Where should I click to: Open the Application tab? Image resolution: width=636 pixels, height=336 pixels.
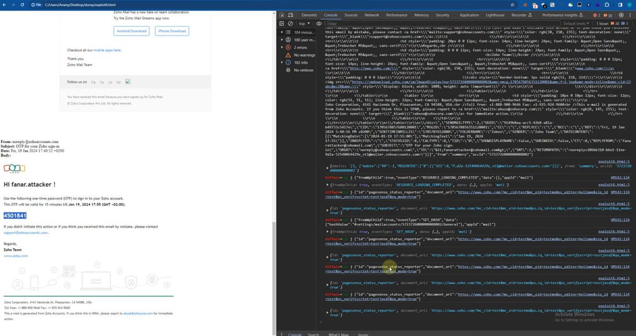469,15
